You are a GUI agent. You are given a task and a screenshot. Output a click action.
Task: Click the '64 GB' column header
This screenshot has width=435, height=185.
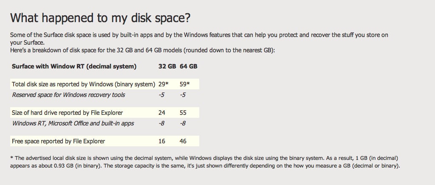[x=188, y=67]
